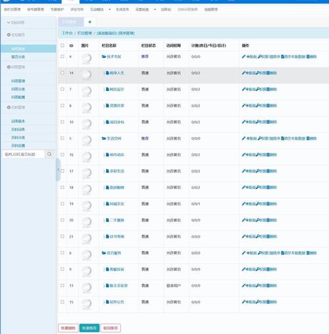Click the pencil edit icon for ID 4
This screenshot has width=329, height=334.
click(x=243, y=57)
